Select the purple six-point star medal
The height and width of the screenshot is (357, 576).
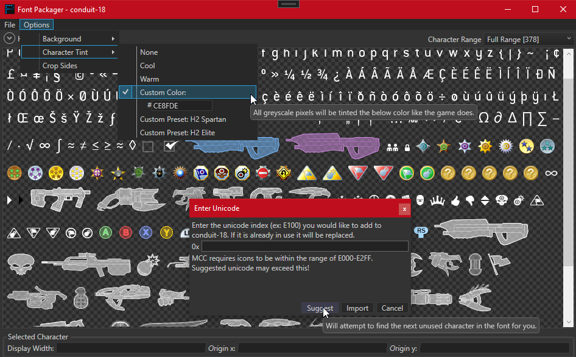[x=465, y=146]
